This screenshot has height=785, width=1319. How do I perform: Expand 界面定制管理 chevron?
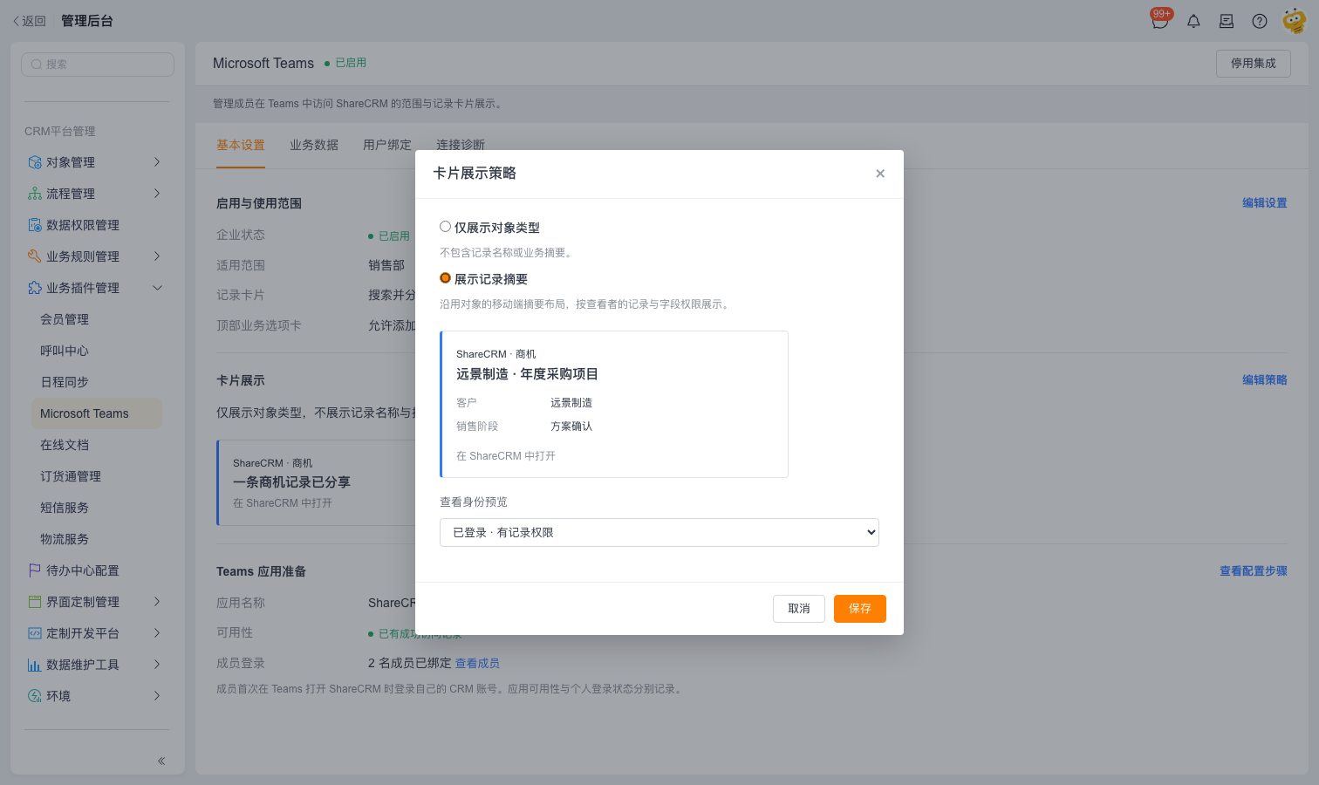pos(157,602)
